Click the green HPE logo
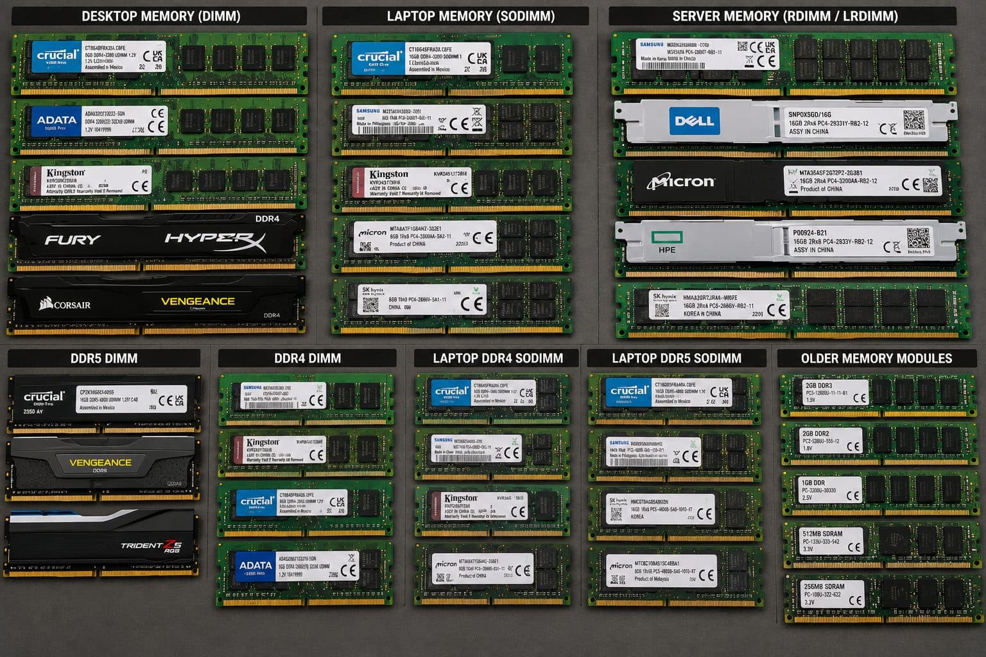This screenshot has height=657, width=986. coord(667,239)
